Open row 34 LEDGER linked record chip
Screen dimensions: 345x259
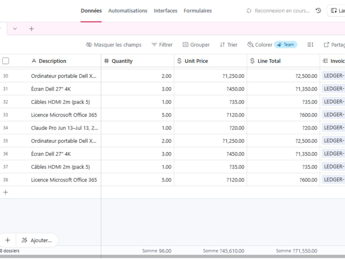(333, 127)
